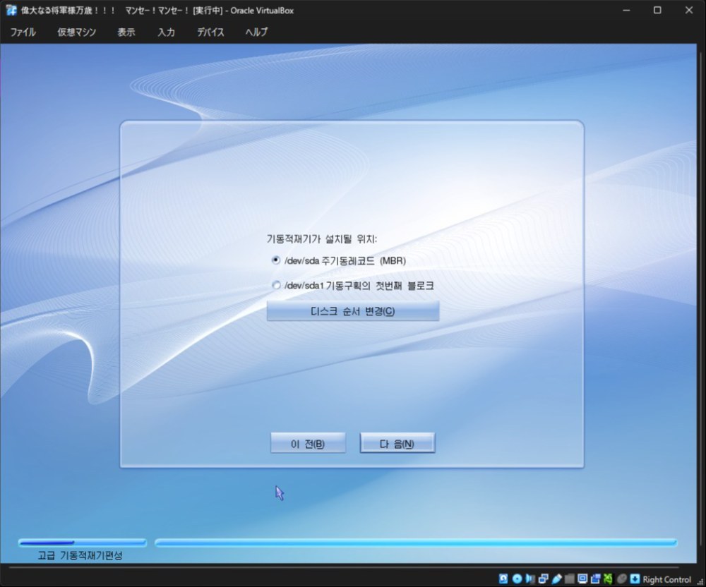Open the network adapters status icon
Screen dimensions: 706x587
click(544, 579)
